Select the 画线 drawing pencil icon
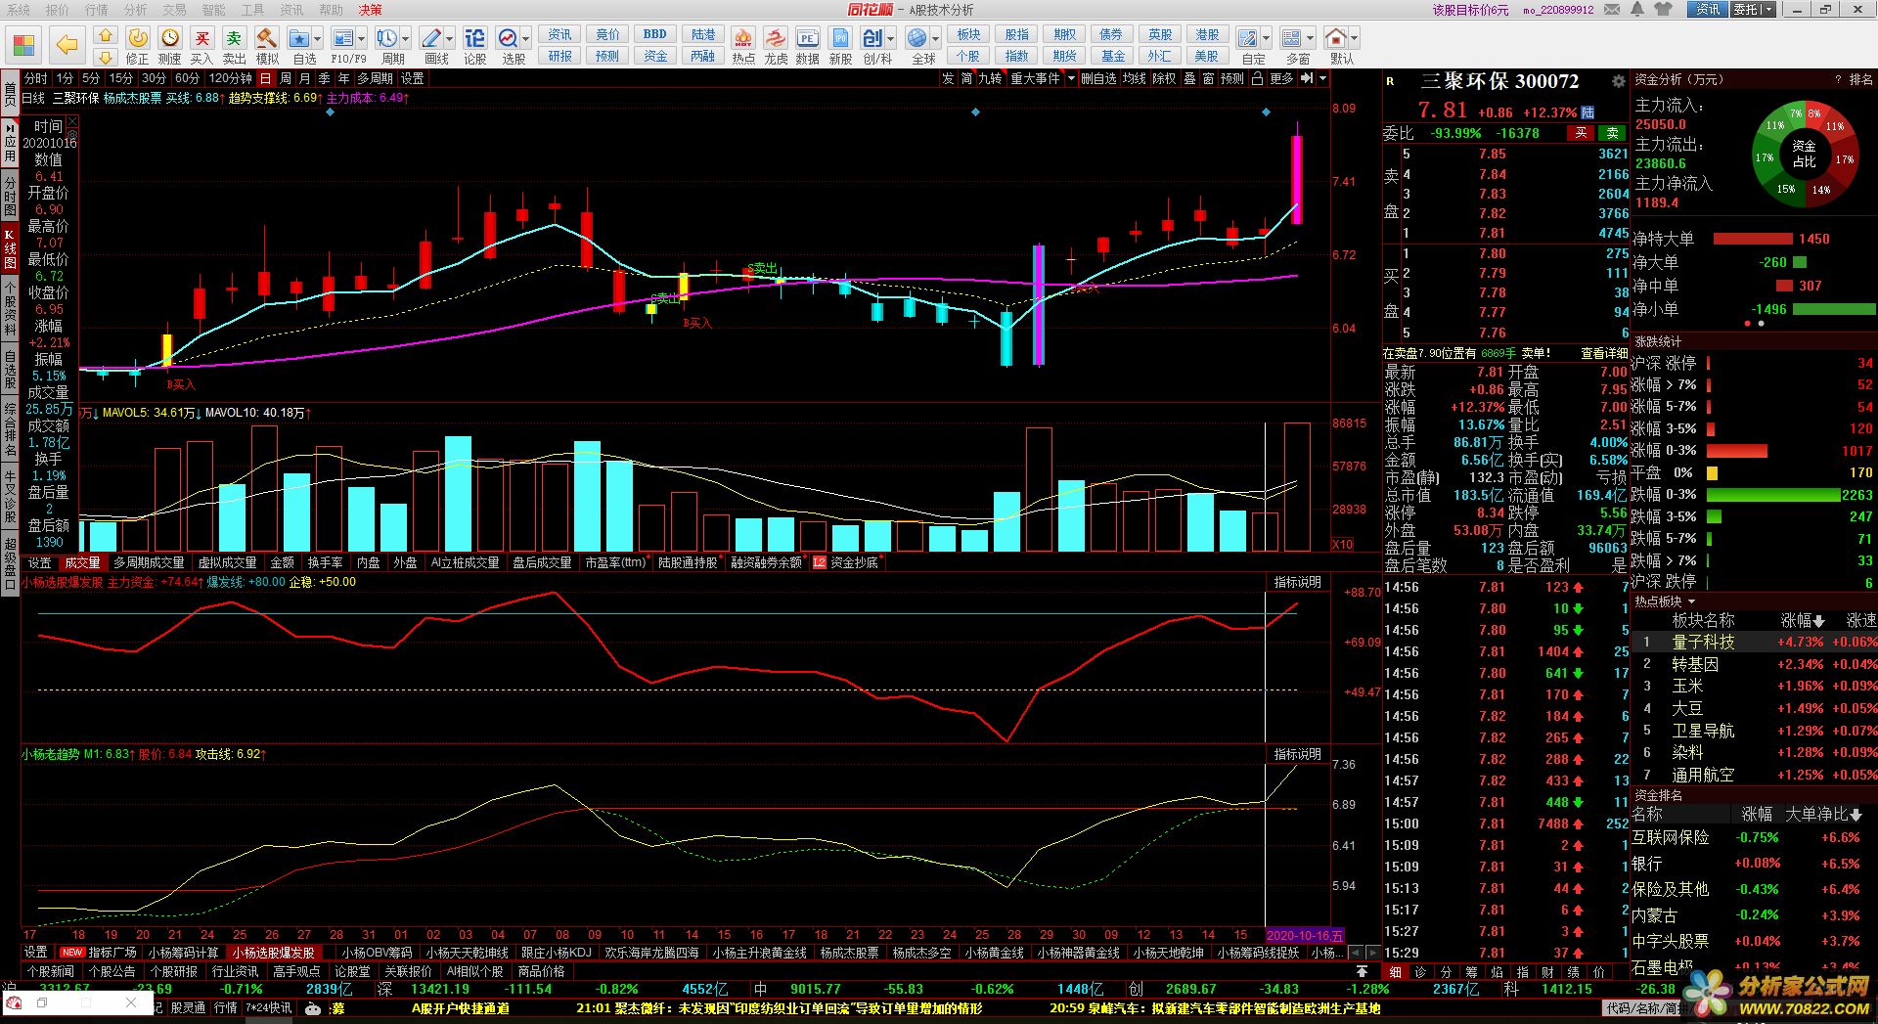Viewport: 1878px width, 1024px height. pyautogui.click(x=431, y=38)
